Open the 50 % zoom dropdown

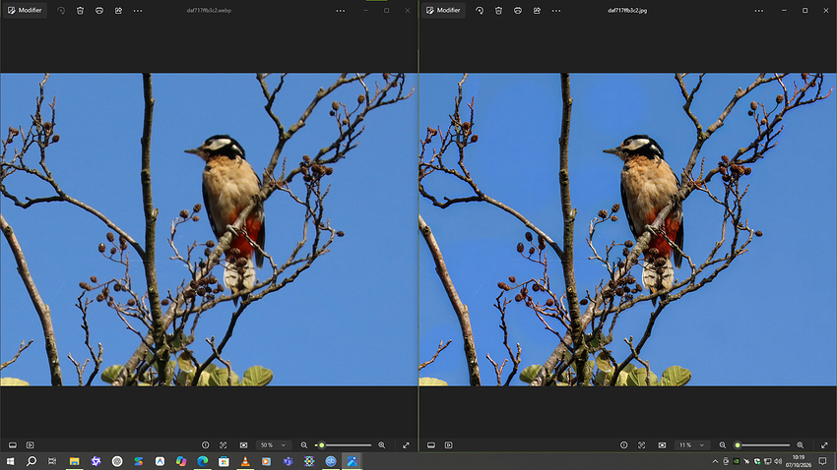pos(274,445)
